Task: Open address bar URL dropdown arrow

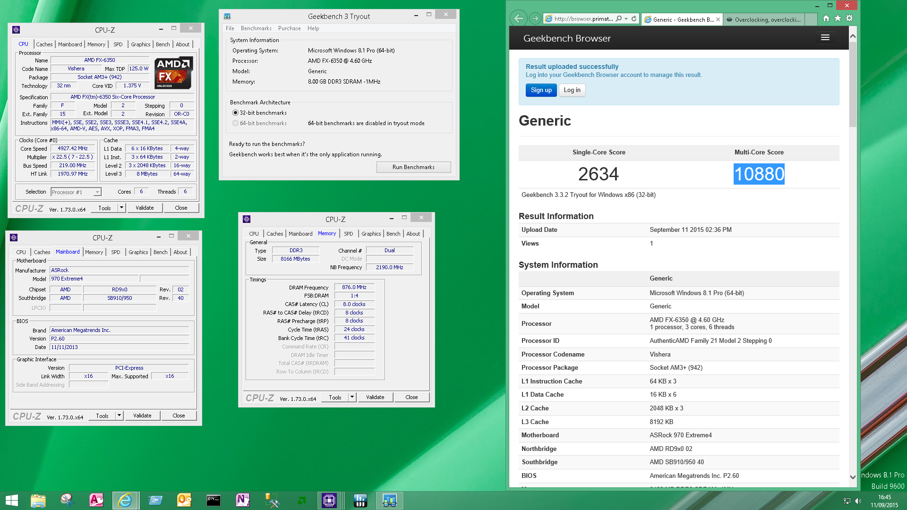Action: (626, 19)
